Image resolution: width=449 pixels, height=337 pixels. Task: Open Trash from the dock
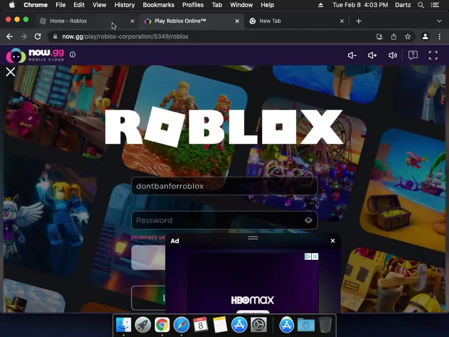pyautogui.click(x=325, y=325)
